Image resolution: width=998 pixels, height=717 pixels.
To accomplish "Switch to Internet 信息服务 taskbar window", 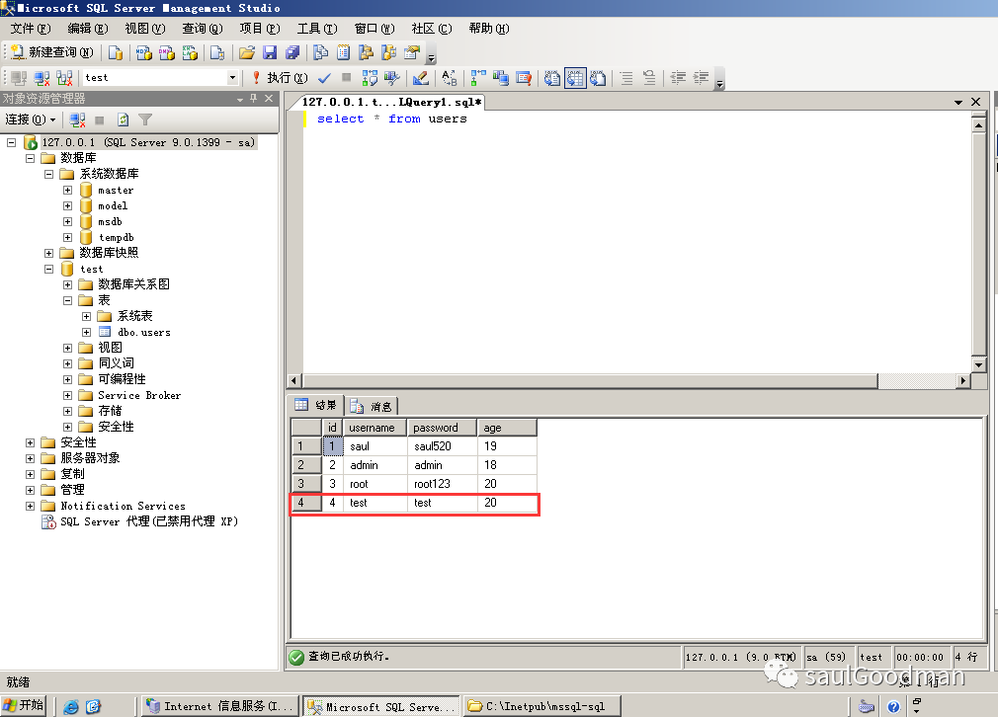I will [220, 706].
